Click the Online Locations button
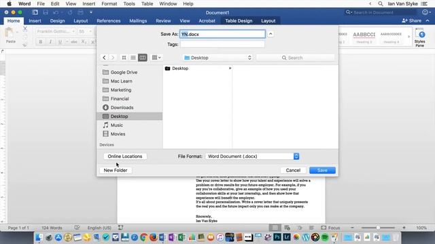The image size is (435, 244). 125,157
